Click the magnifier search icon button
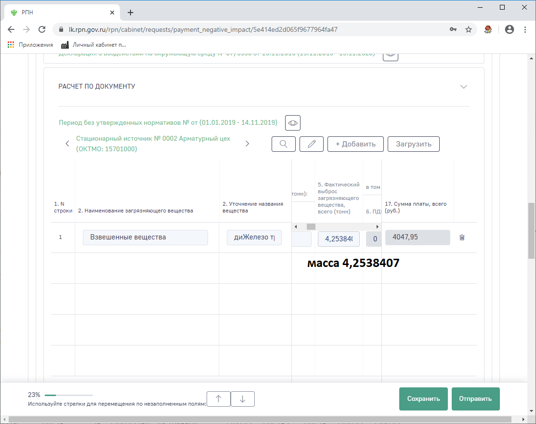 coord(284,144)
